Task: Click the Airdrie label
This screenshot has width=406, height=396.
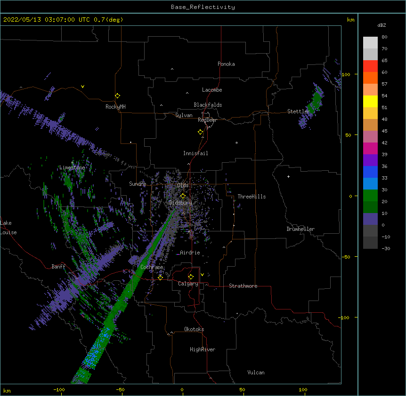Action: 190,253
